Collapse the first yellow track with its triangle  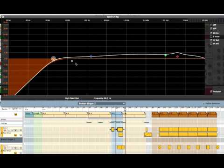tap(2, 133)
